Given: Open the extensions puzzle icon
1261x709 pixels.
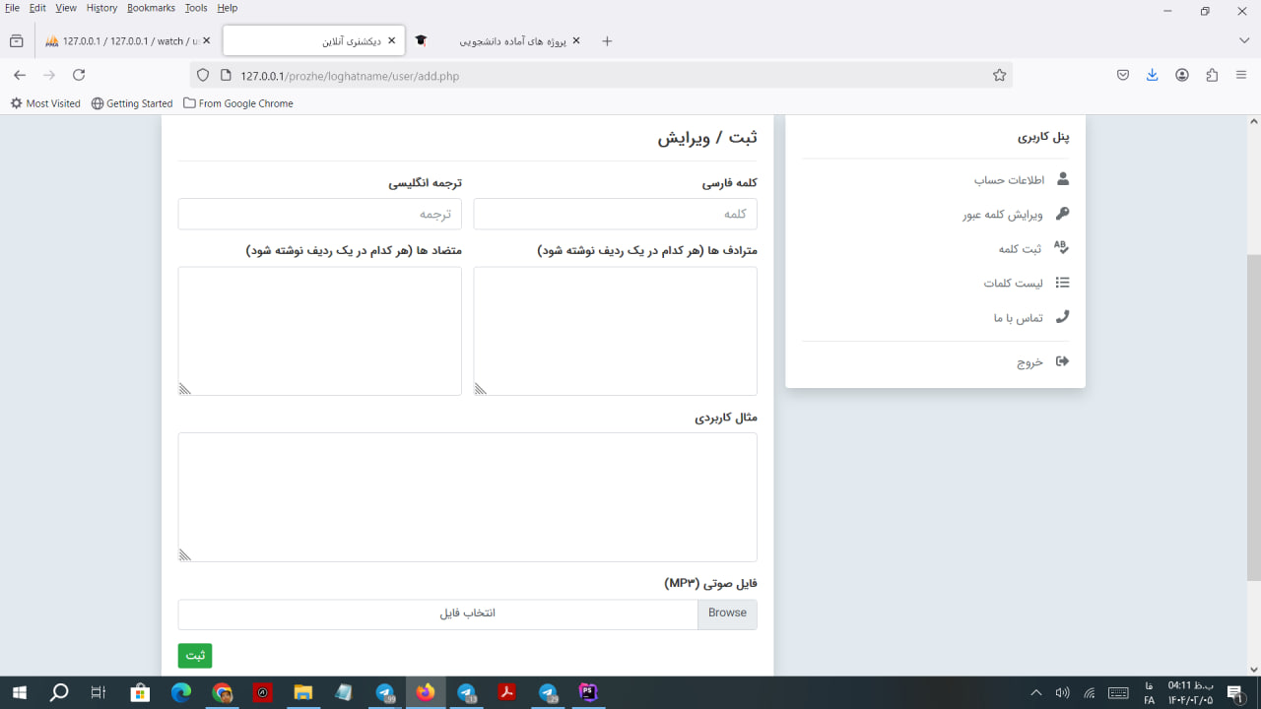Looking at the screenshot, I should pos(1212,75).
